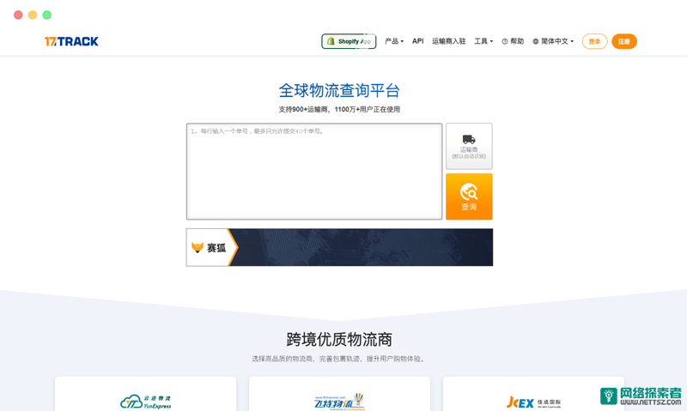The image size is (687, 411).
Task: Open the 帮助 help link
Action: (513, 41)
